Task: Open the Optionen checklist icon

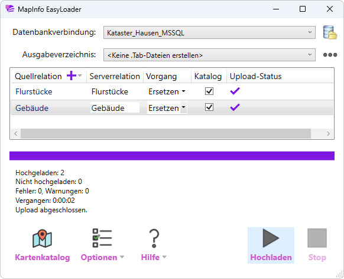Action: 102,238
